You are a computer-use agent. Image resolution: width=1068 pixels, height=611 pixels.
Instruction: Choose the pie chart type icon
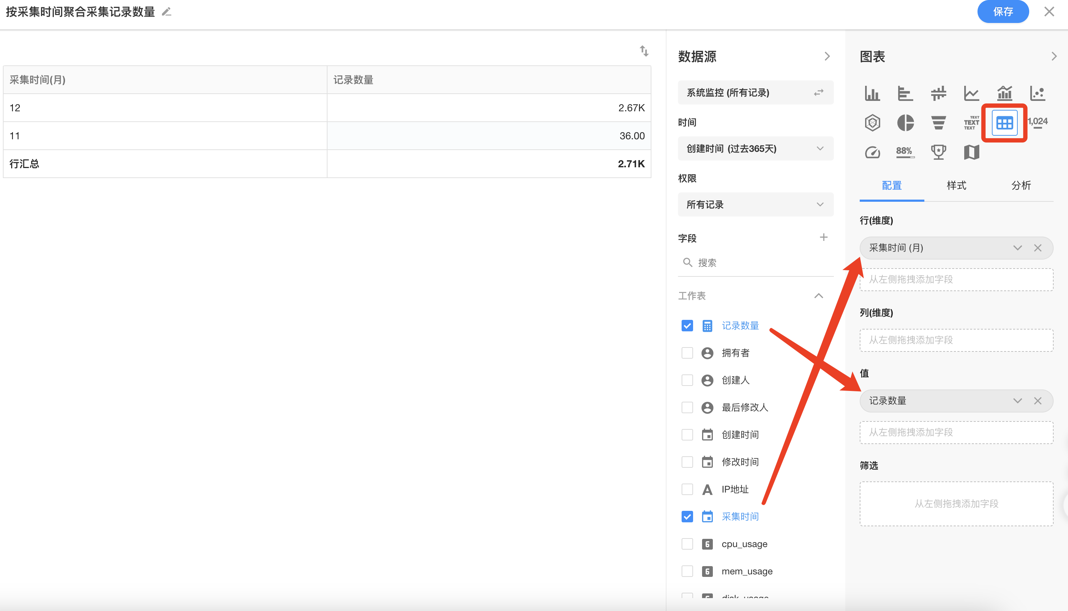point(905,123)
